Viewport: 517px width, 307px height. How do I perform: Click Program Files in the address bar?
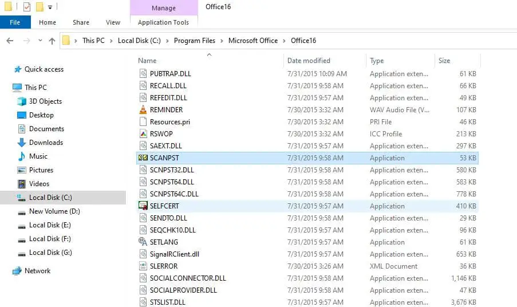(x=195, y=41)
